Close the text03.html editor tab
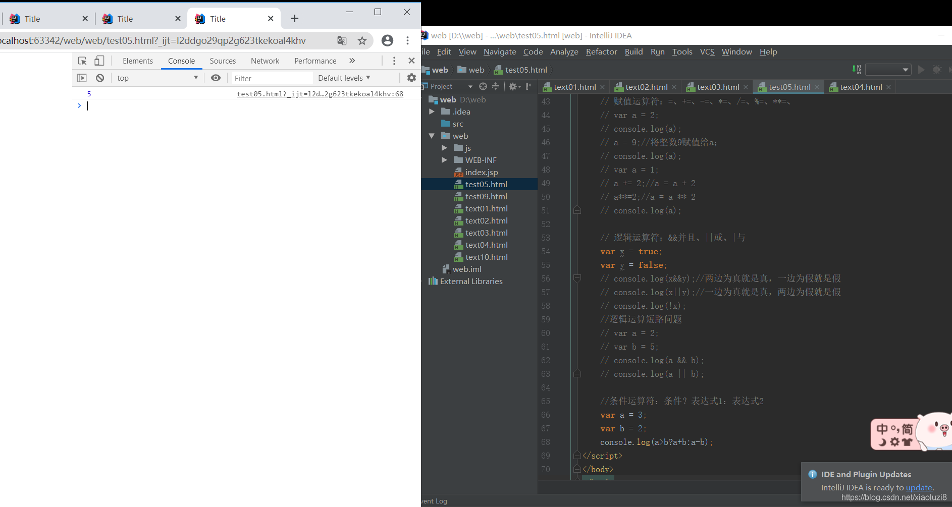 (746, 87)
